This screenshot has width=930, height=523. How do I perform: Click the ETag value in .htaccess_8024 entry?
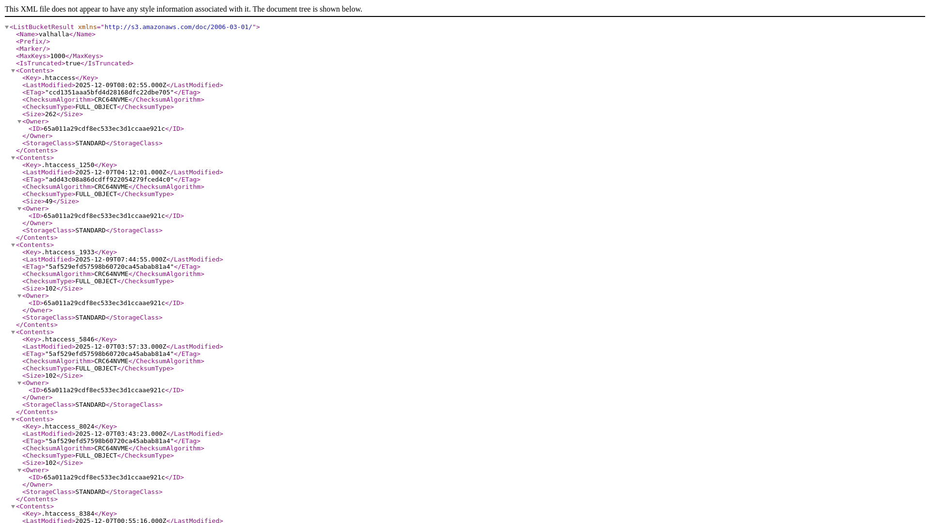(109, 441)
